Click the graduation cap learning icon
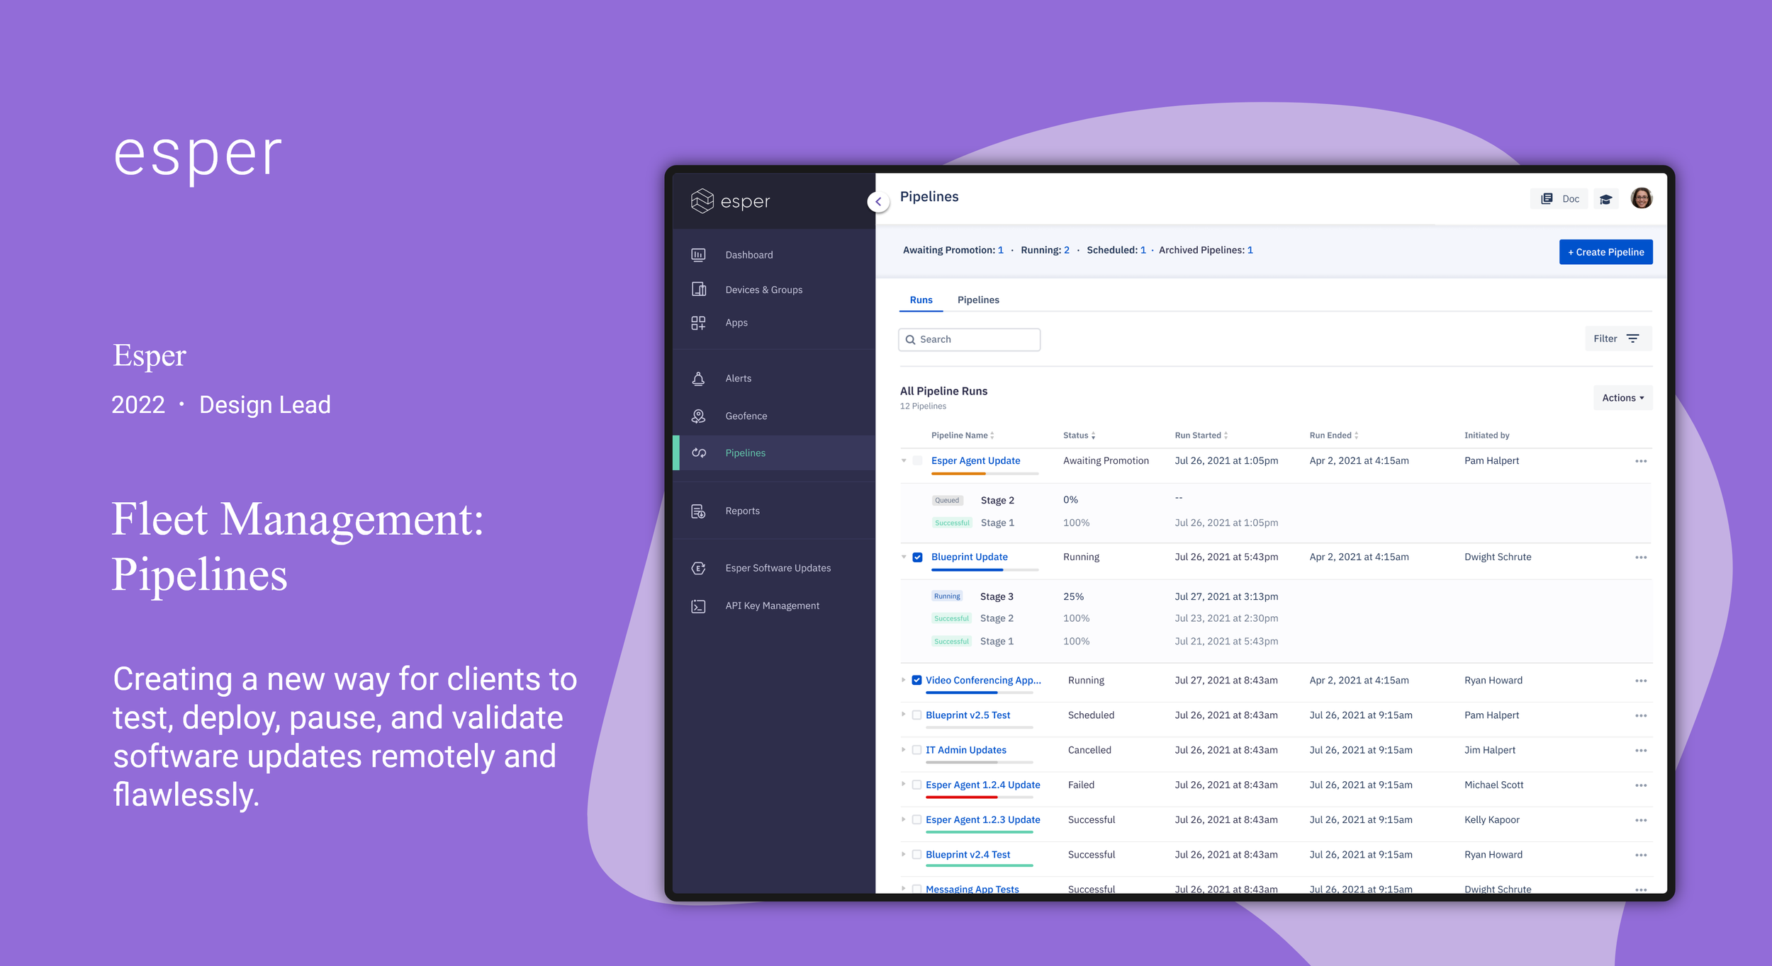This screenshot has width=1772, height=966. point(1605,199)
